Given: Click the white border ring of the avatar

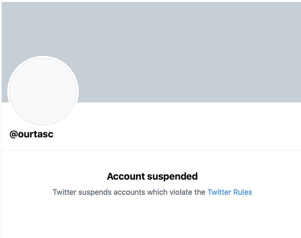Looking at the screenshot, I should pos(44,57).
